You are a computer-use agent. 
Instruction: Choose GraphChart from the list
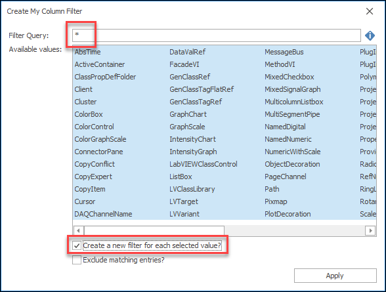[188, 114]
